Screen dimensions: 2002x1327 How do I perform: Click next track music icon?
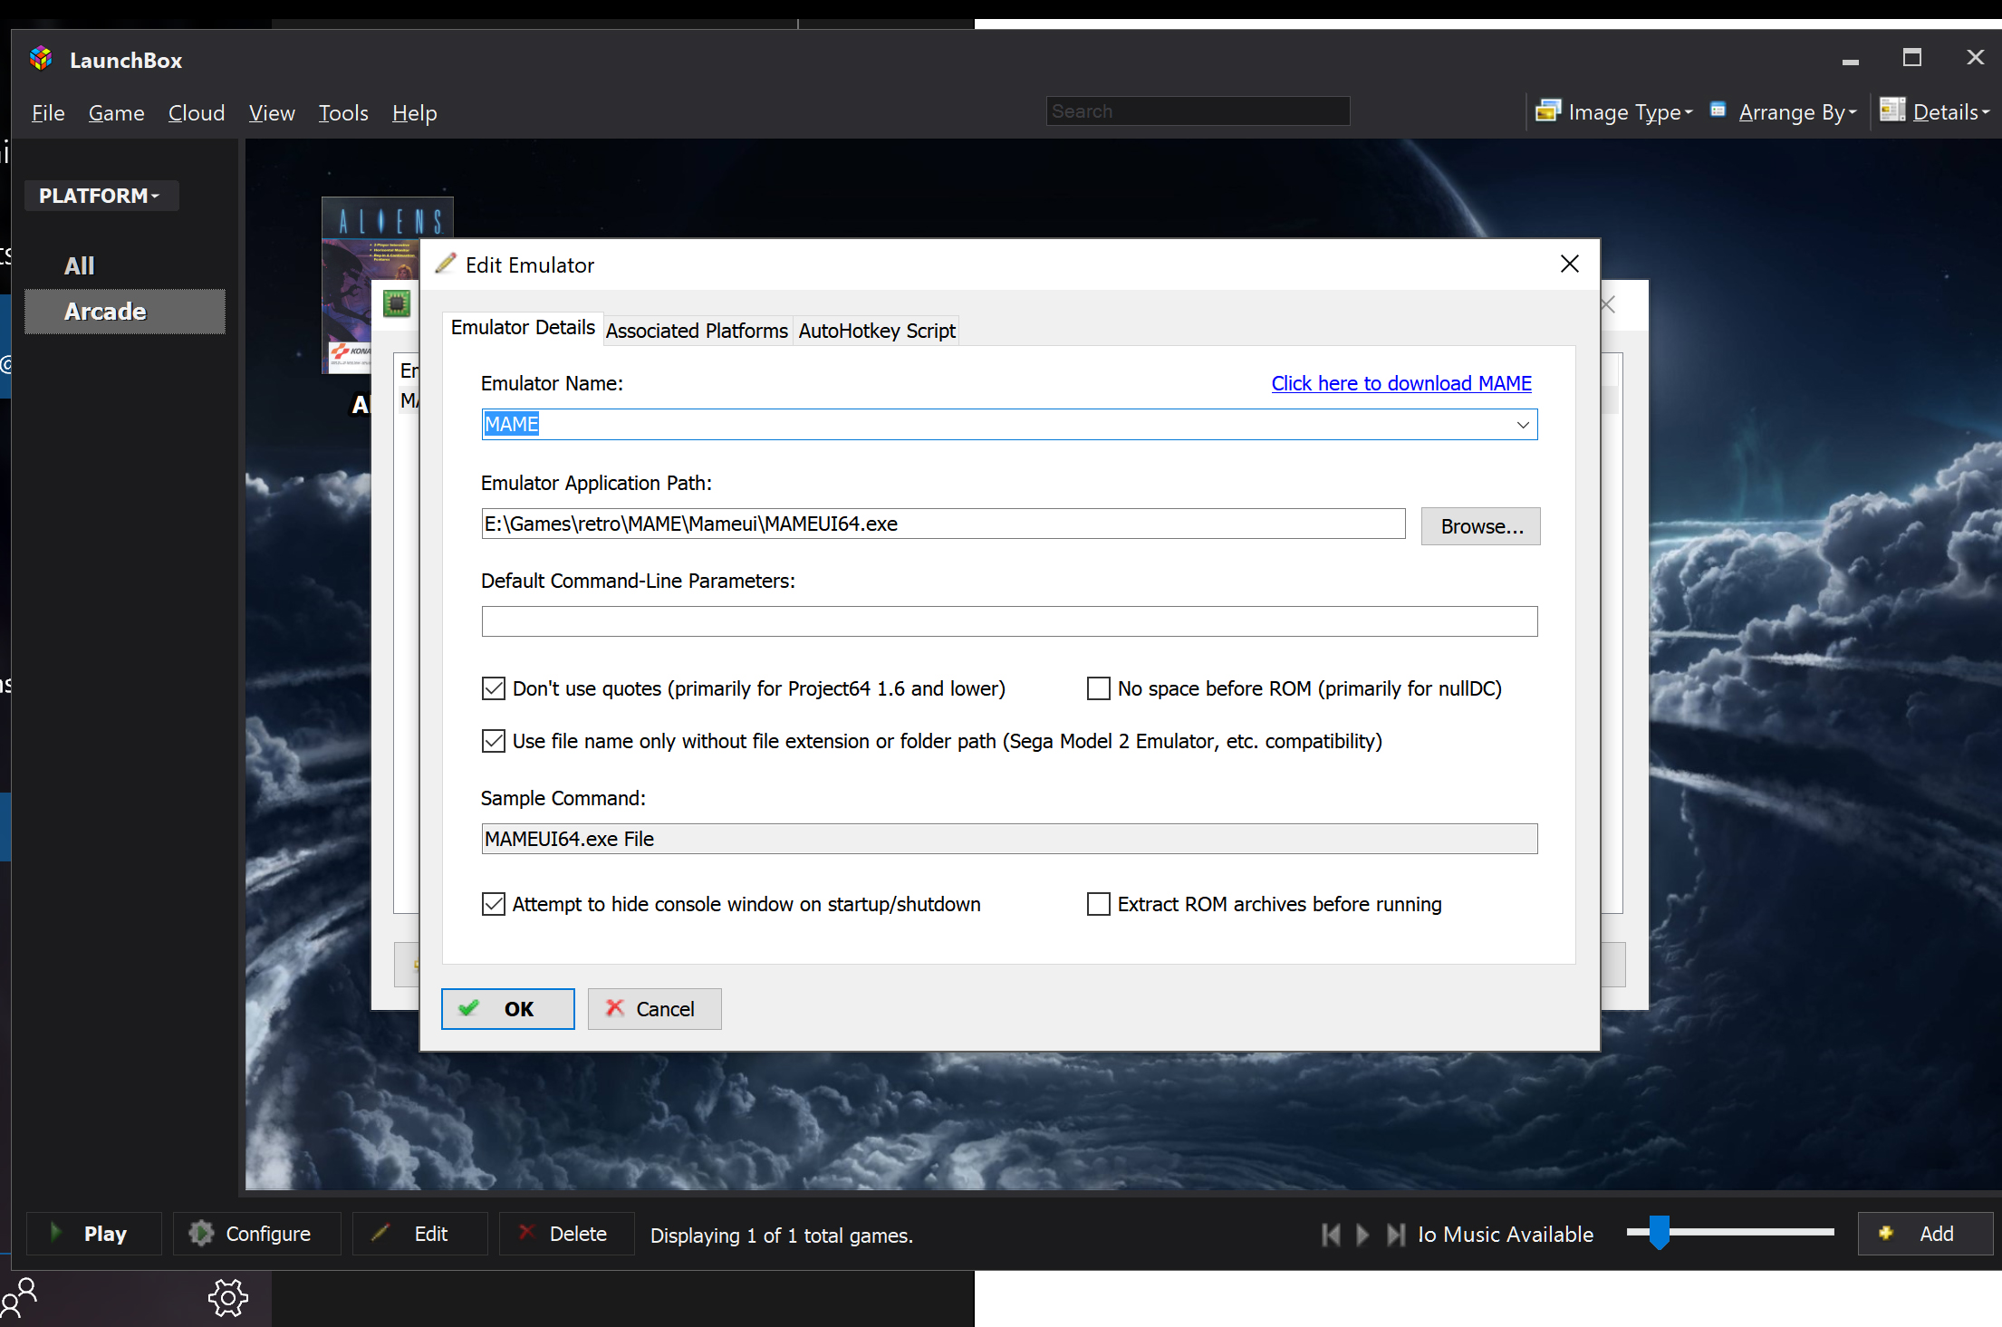tap(1396, 1235)
